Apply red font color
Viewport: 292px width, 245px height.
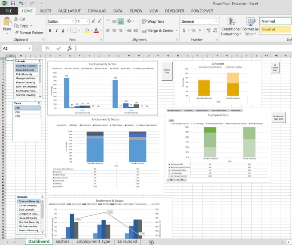point(96,30)
